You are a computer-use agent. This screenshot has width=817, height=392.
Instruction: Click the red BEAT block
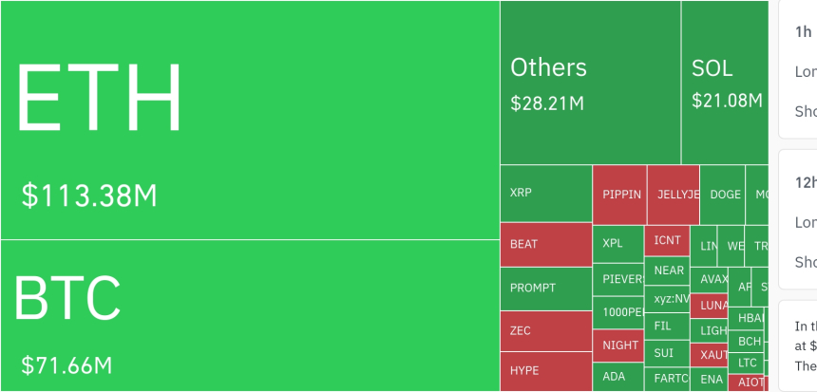(x=545, y=245)
